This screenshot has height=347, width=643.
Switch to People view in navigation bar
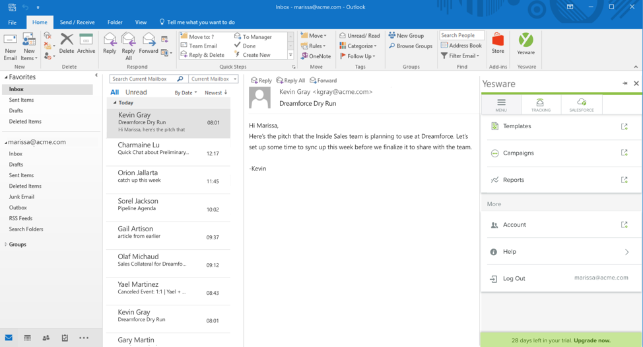click(x=46, y=338)
